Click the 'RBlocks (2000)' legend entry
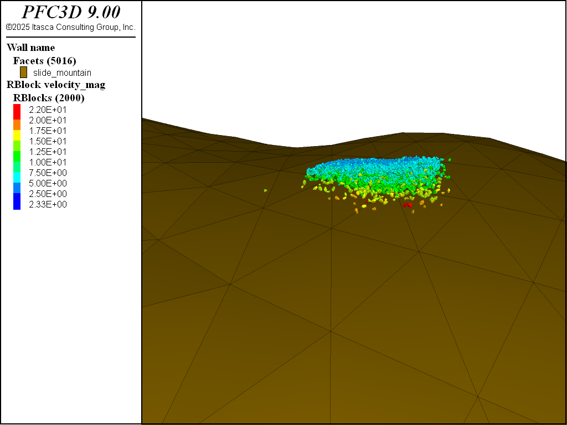The image size is (567, 425). [49, 98]
